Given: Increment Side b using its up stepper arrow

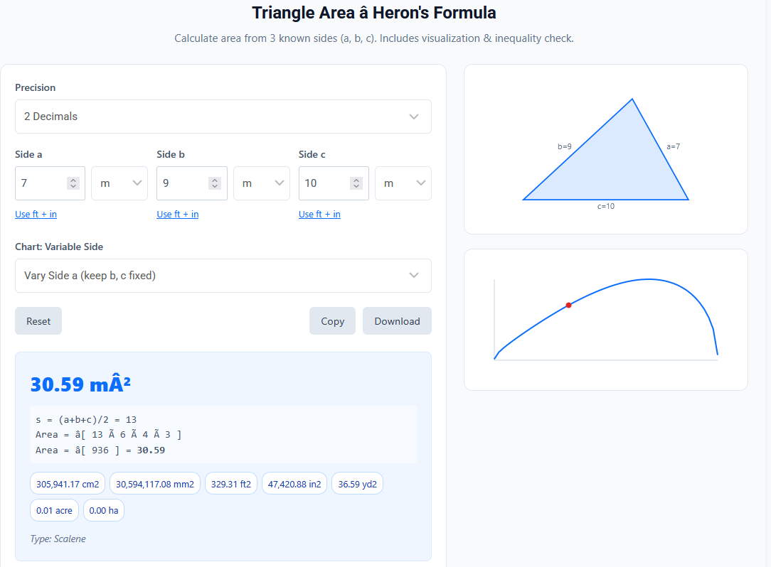Looking at the screenshot, I should tap(213, 178).
